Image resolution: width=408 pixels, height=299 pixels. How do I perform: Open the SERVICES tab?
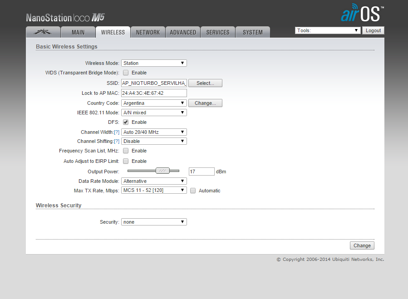click(218, 32)
